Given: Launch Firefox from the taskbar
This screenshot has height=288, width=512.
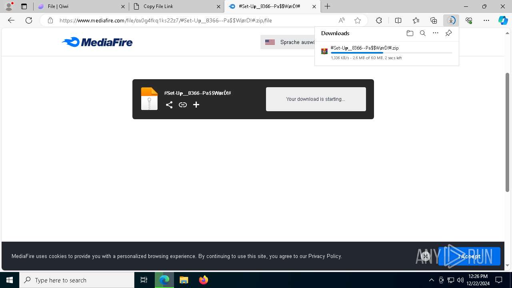Looking at the screenshot, I should 204,280.
